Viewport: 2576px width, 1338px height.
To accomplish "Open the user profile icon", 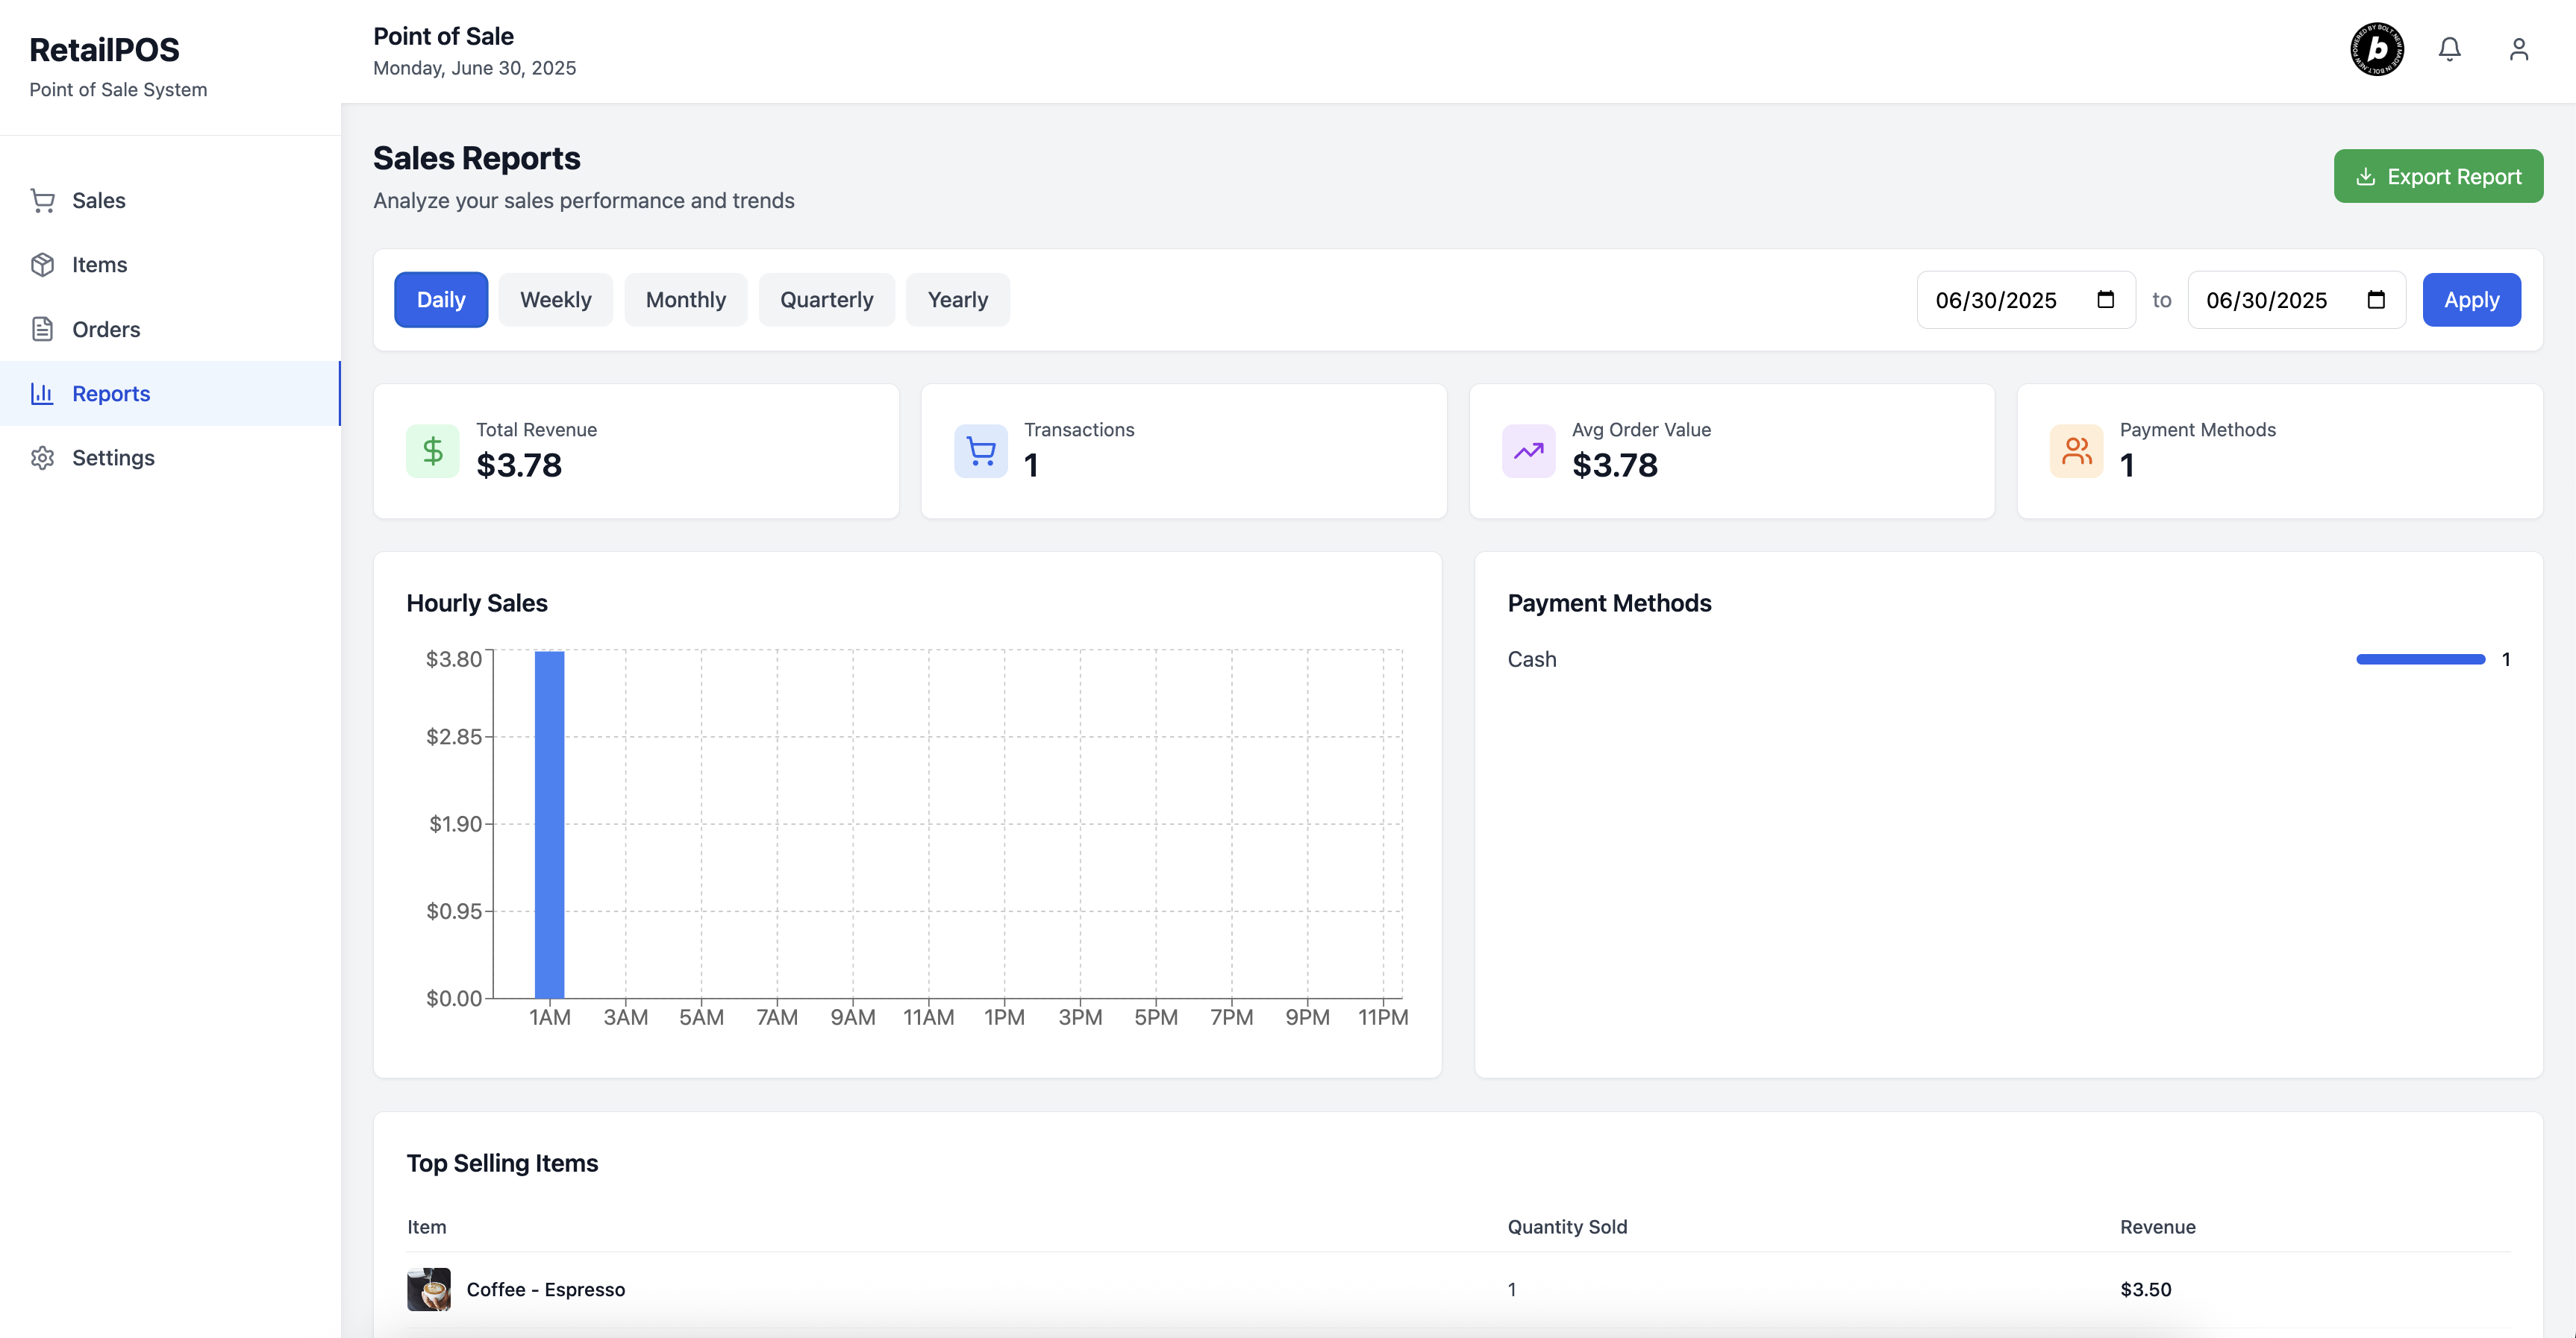I will coord(2518,49).
